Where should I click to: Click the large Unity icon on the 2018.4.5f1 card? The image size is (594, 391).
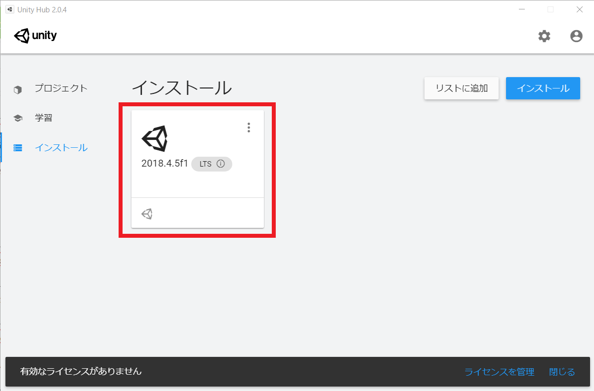155,138
